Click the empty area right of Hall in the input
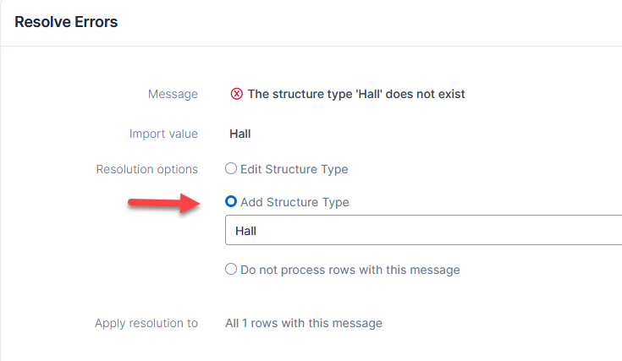 pyautogui.click(x=437, y=230)
